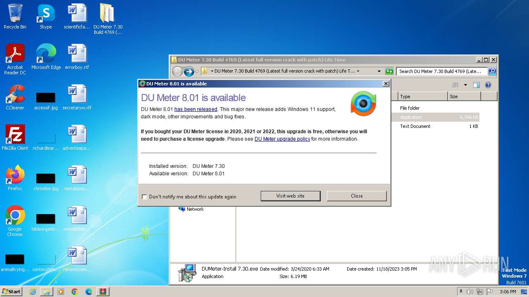Refresh the Explorer address bar
This screenshot has height=297, width=529.
coord(389,71)
